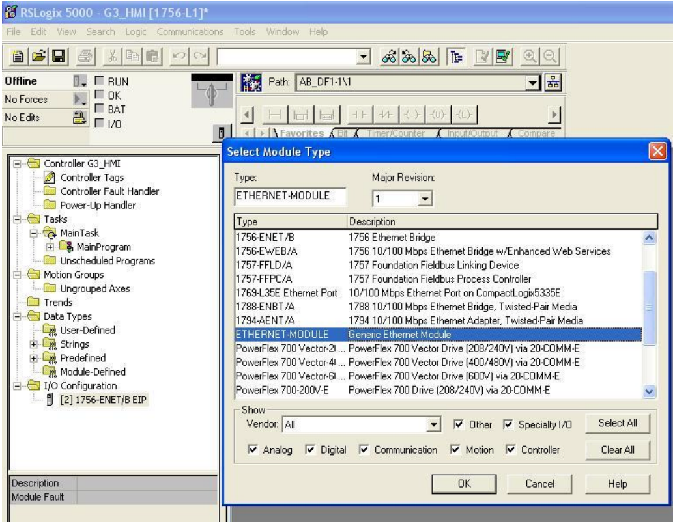
Task: Select the 1756-EWEB/A module row
Action: [438, 251]
